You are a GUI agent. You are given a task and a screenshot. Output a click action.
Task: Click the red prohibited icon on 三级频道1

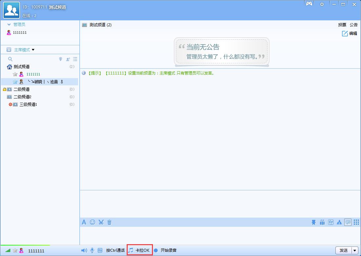[x=11, y=104]
